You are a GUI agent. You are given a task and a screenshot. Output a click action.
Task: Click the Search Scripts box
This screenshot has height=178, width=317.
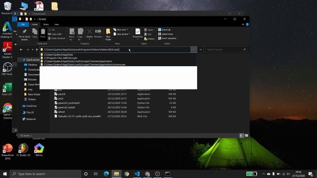[226, 49]
